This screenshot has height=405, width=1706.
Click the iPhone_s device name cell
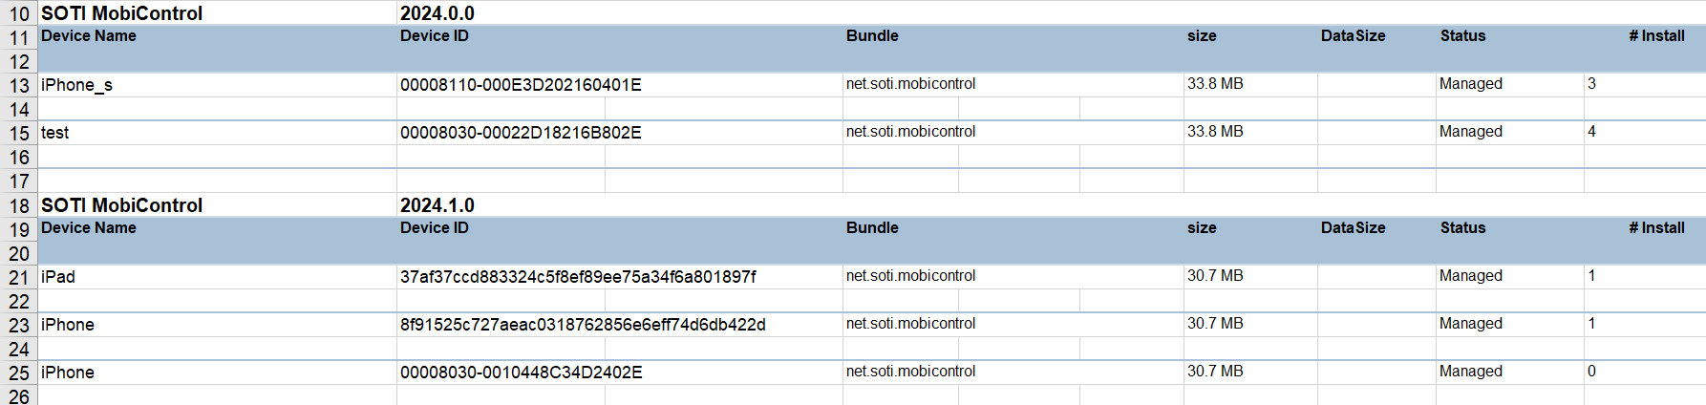click(218, 85)
